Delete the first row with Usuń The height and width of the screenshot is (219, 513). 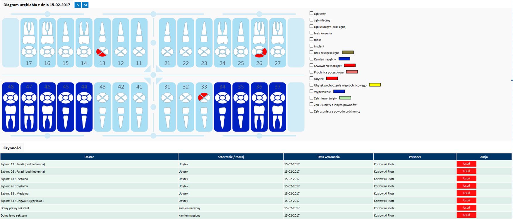466,164
